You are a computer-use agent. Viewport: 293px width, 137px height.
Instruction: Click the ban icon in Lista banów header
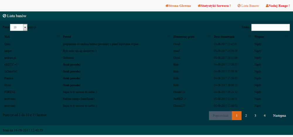[4, 16]
